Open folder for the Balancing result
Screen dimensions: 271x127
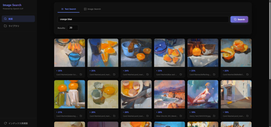[81, 116]
